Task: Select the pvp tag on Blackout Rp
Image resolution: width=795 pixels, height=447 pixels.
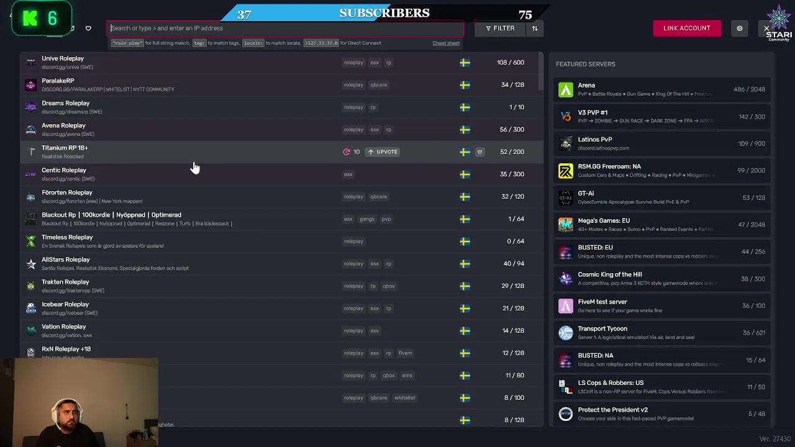Action: (x=386, y=219)
